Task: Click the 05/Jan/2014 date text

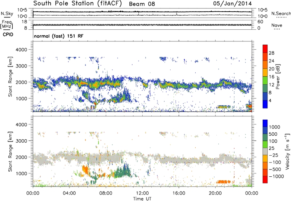Action: pyautogui.click(x=232, y=4)
